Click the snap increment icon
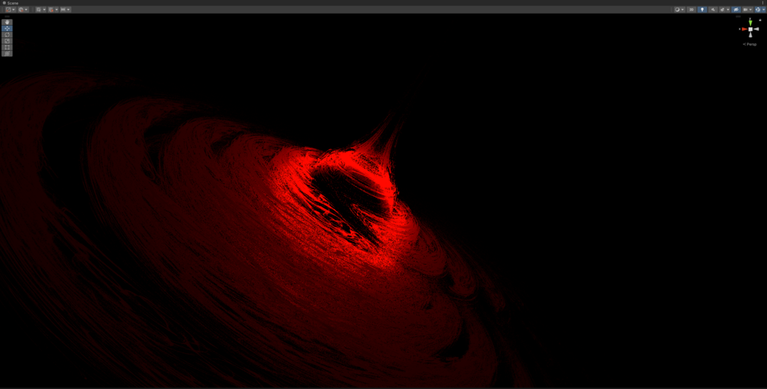 point(63,9)
